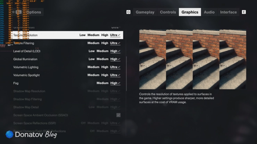257x144 pixels.
Task: Select the Fog setting label
Action: 16,83
